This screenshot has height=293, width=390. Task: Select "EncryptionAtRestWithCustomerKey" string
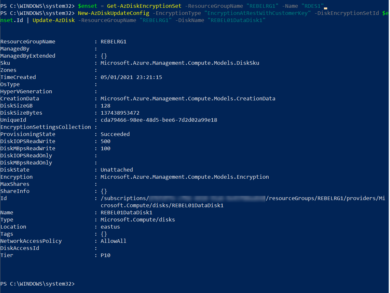(x=258, y=13)
